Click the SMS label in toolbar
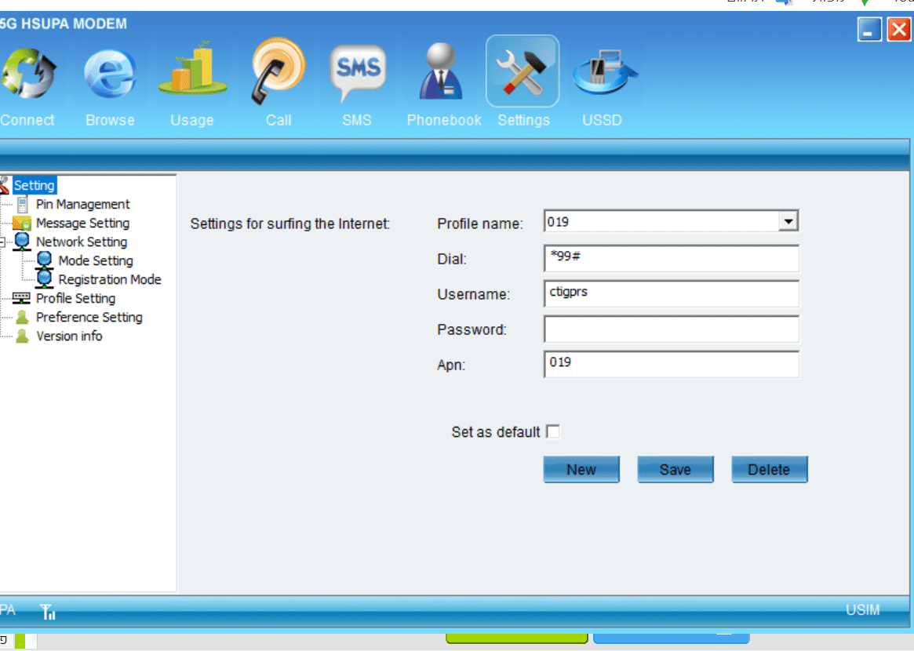 (357, 120)
